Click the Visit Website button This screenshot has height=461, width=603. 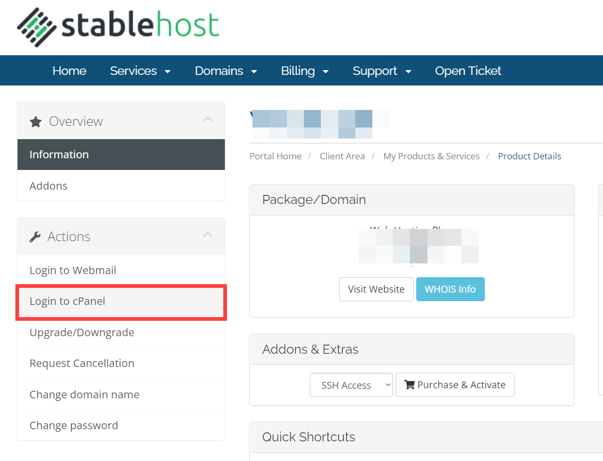click(376, 289)
